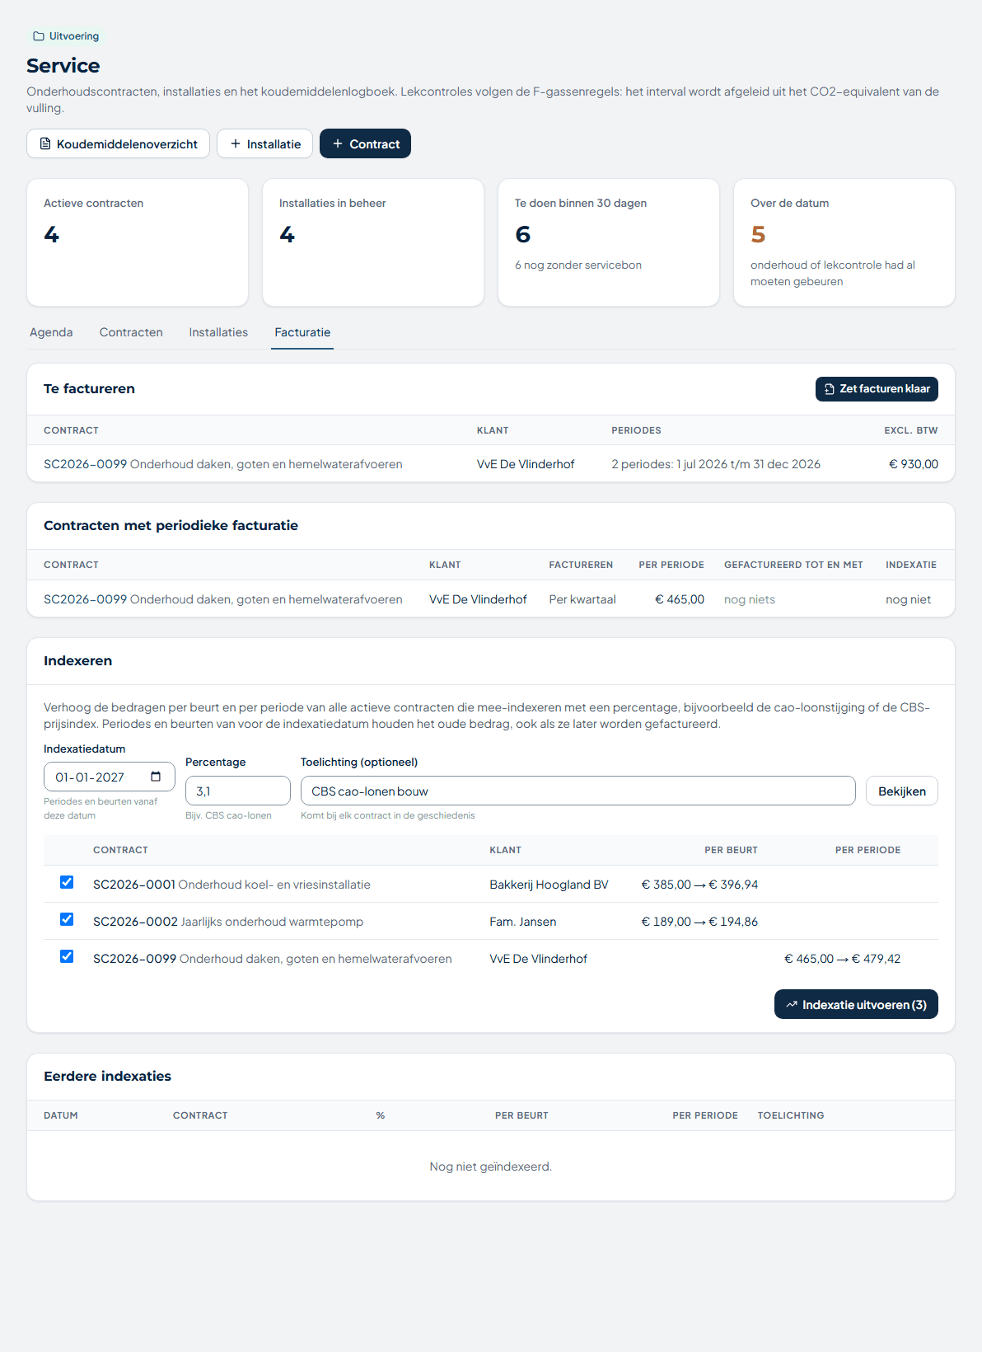
Task: Select the Facturatie tab
Action: point(302,332)
